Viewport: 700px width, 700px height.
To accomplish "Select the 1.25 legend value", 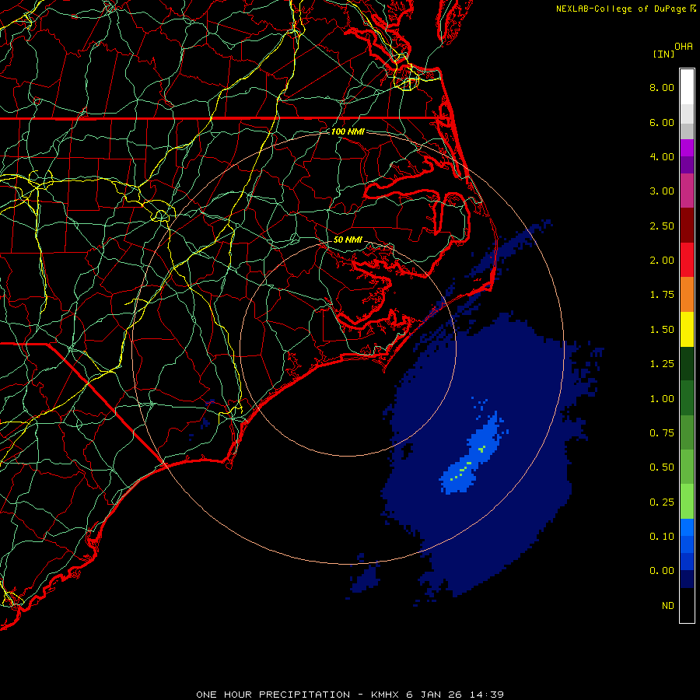I will click(x=662, y=364).
